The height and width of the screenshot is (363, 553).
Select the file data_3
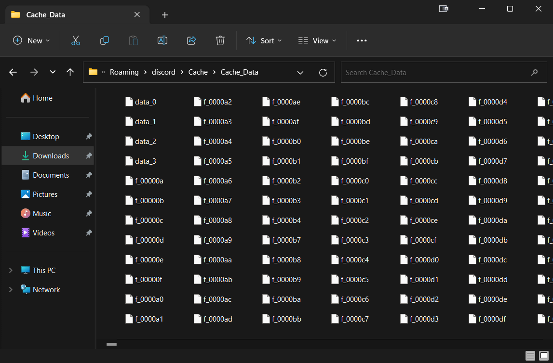(x=141, y=161)
